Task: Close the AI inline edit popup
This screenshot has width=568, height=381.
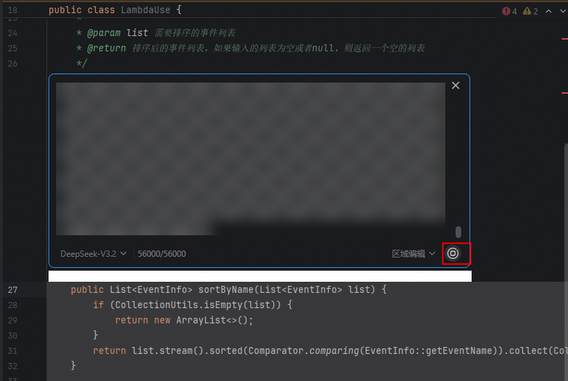Action: (456, 85)
